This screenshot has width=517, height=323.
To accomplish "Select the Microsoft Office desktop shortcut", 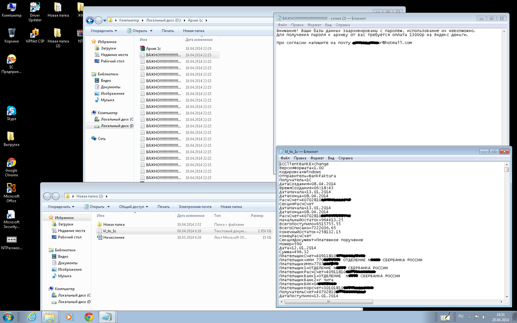I will [x=12, y=193].
